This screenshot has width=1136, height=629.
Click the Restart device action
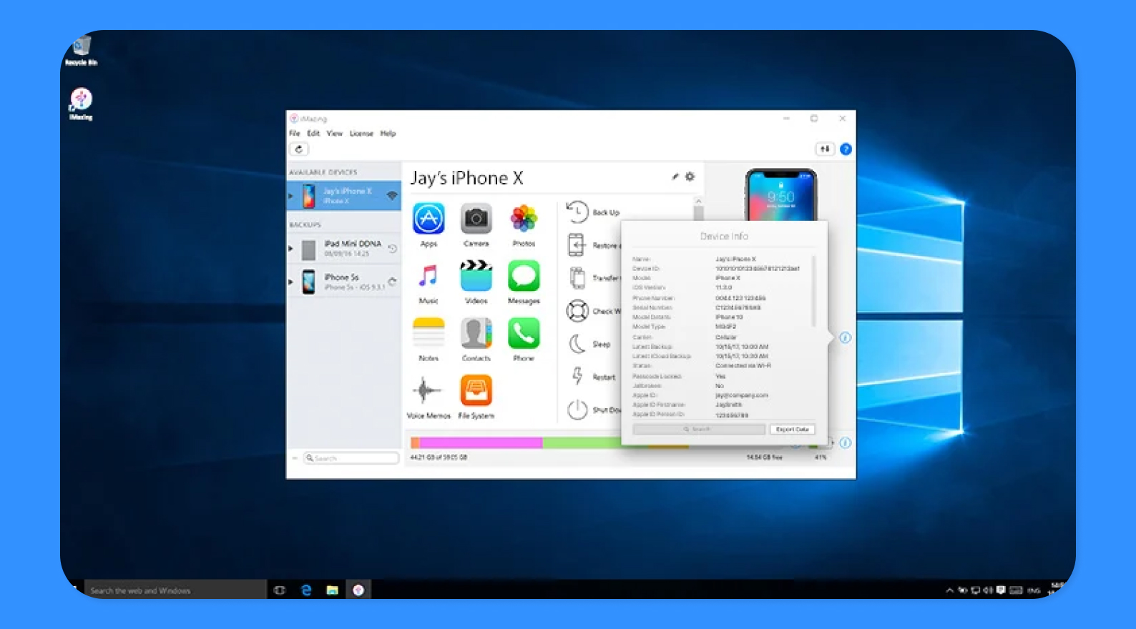[x=592, y=377]
